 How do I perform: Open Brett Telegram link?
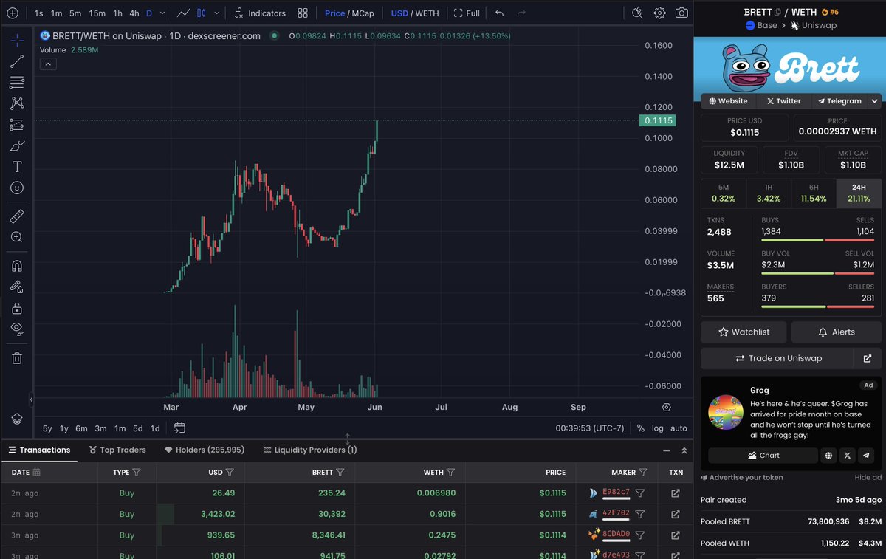(x=839, y=101)
